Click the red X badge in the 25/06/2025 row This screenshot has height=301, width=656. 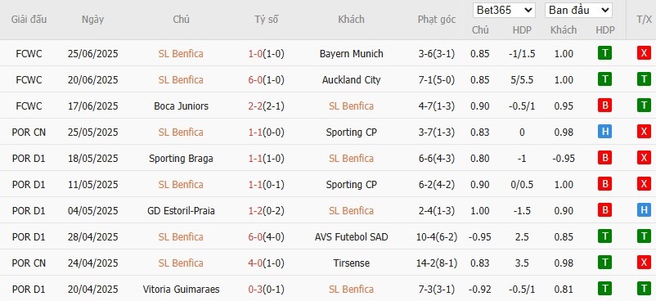click(644, 54)
